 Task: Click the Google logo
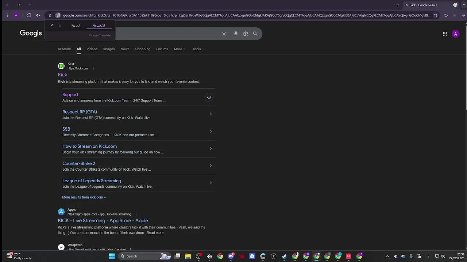pyautogui.click(x=31, y=33)
